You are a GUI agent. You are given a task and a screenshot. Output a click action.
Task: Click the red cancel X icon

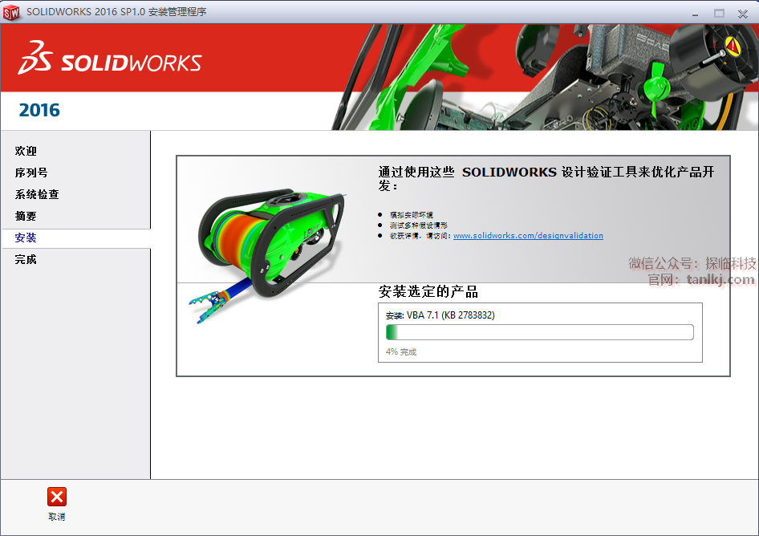pyautogui.click(x=57, y=497)
